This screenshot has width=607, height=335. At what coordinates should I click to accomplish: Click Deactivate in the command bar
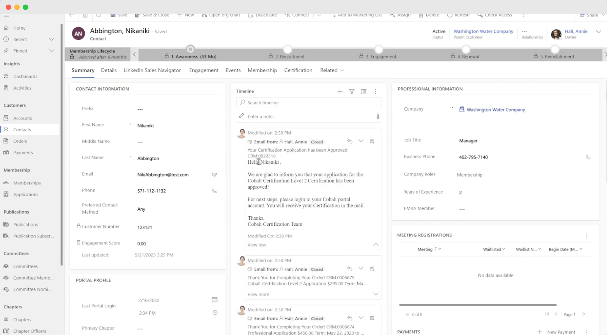[x=263, y=15]
